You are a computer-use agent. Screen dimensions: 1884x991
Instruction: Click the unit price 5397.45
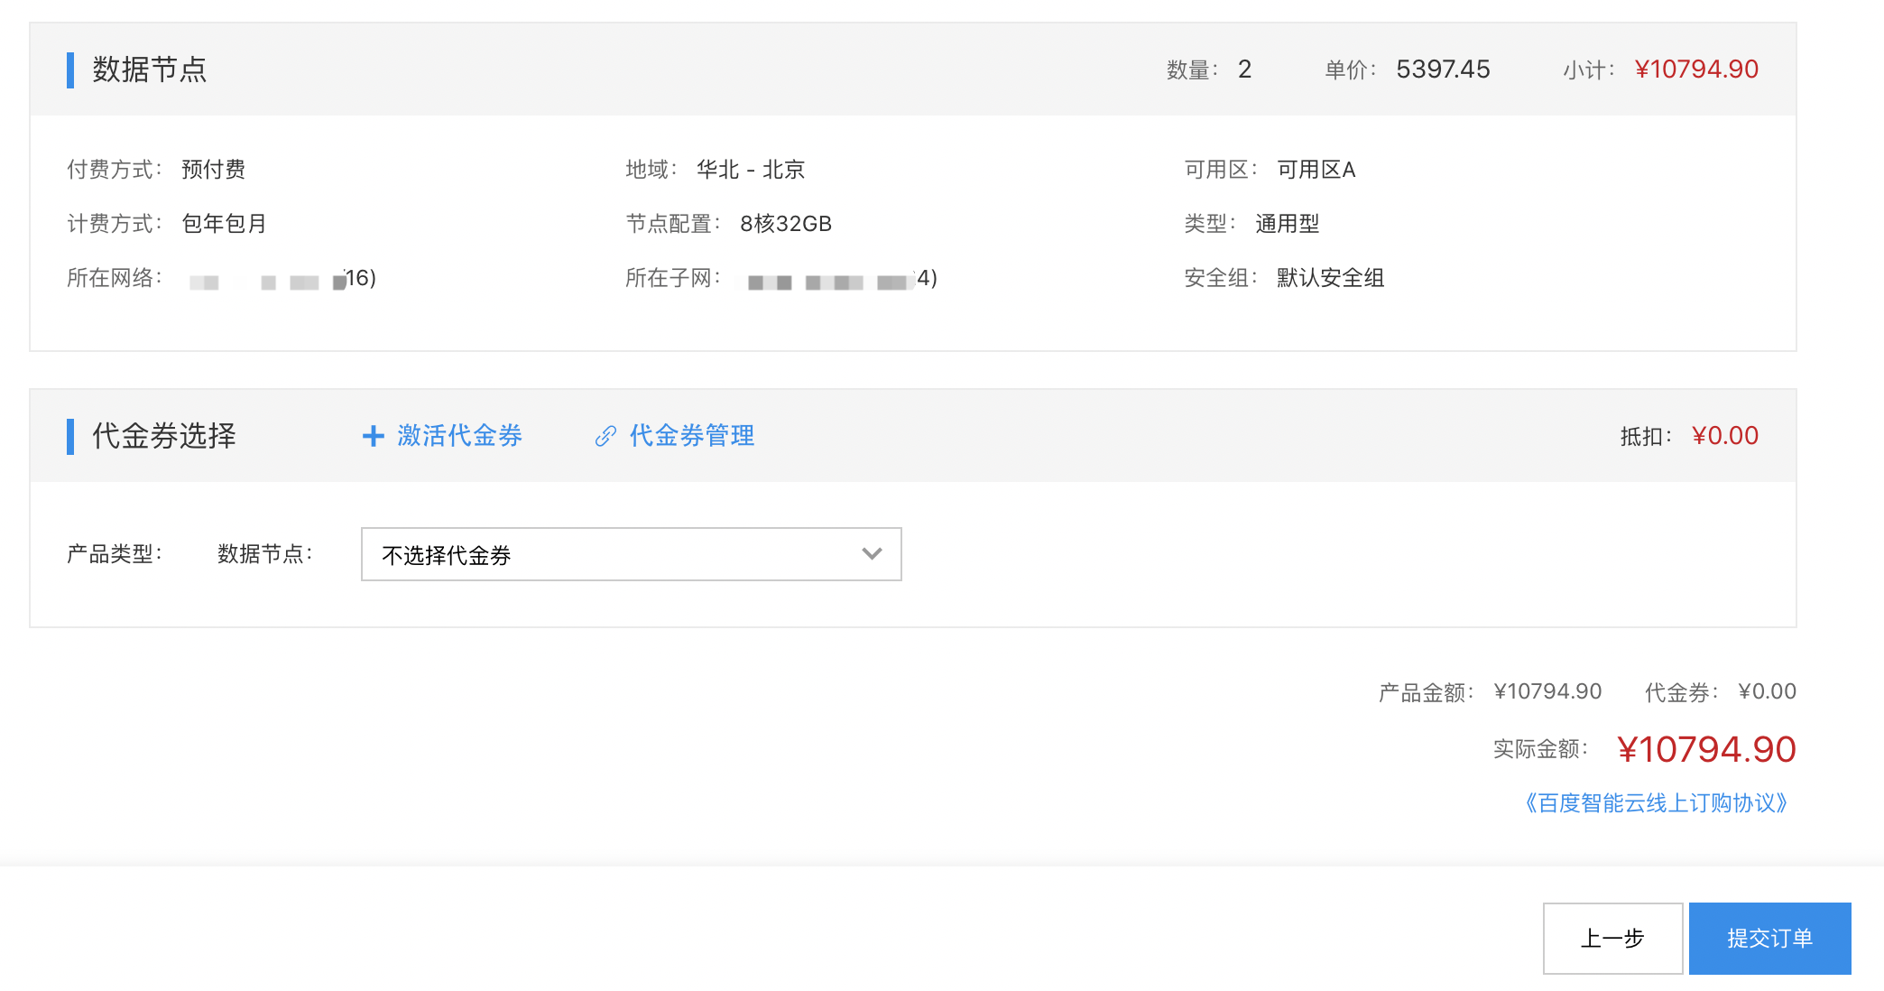pos(1443,69)
